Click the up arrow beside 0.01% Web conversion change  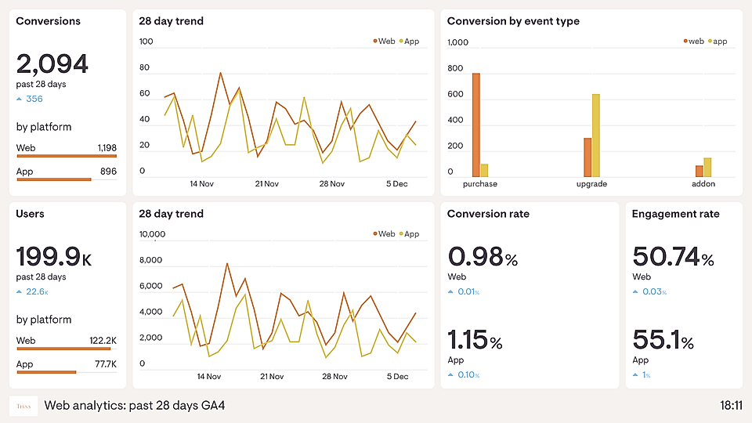tap(450, 292)
